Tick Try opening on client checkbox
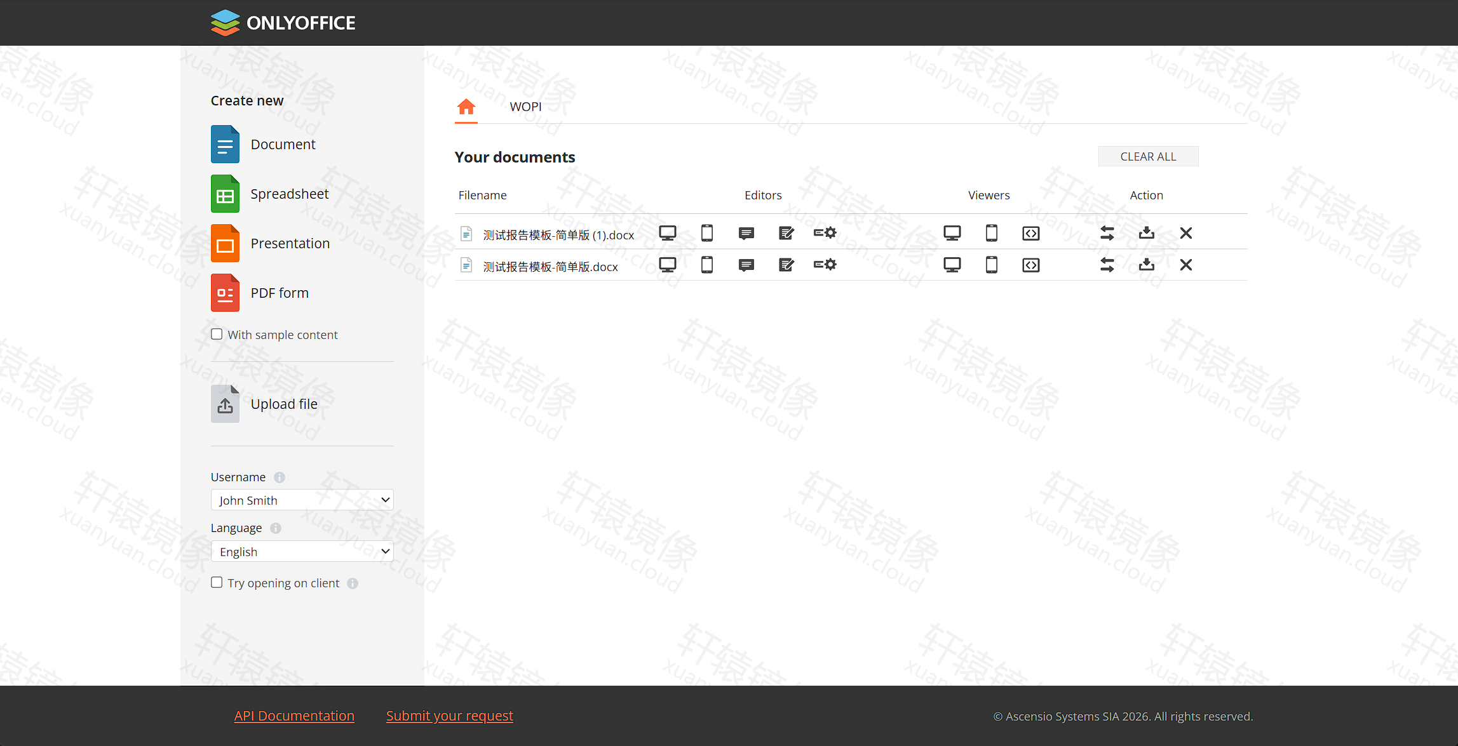 pyautogui.click(x=217, y=582)
